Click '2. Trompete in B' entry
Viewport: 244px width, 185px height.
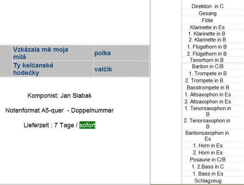tap(207, 81)
